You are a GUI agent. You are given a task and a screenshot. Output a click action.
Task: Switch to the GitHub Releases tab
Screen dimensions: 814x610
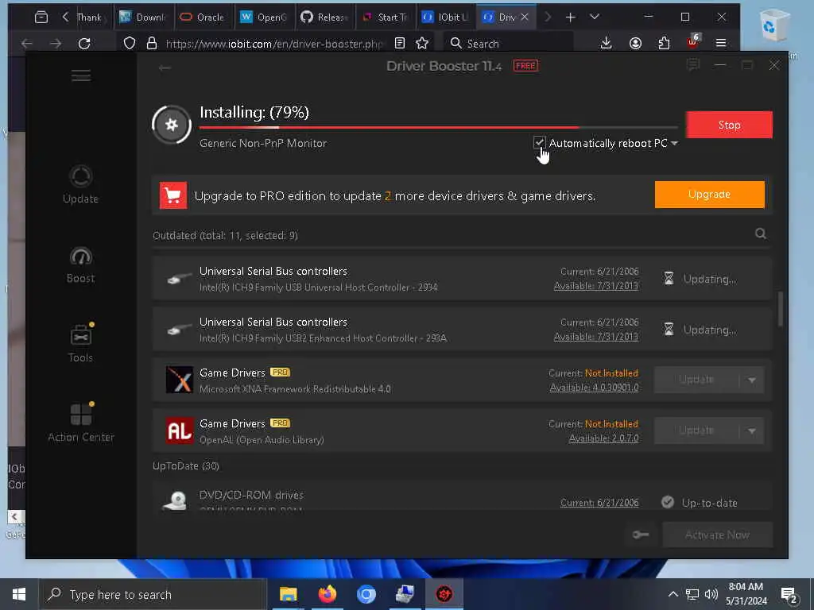325,17
